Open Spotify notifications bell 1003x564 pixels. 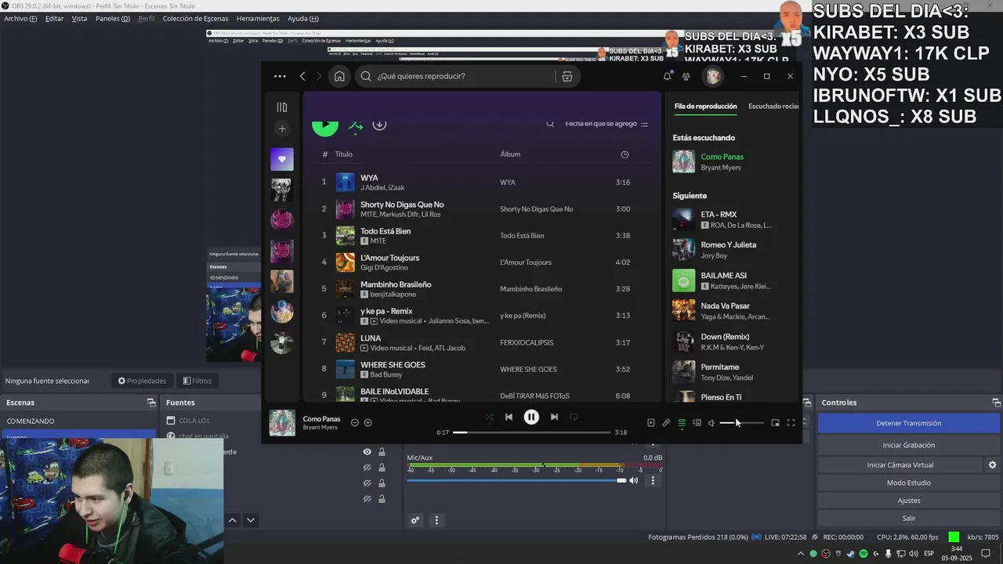(x=668, y=76)
